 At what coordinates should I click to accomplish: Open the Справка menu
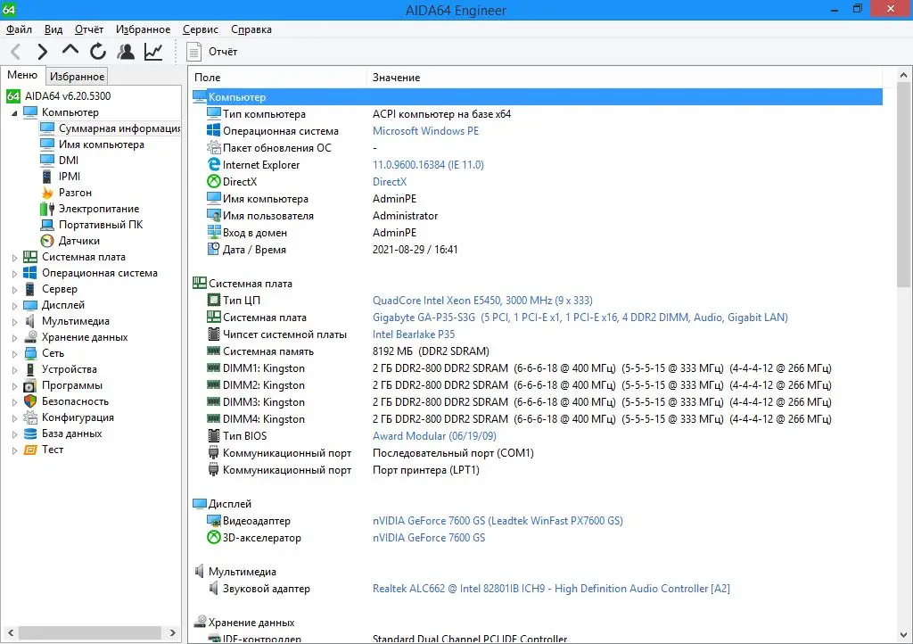point(251,29)
